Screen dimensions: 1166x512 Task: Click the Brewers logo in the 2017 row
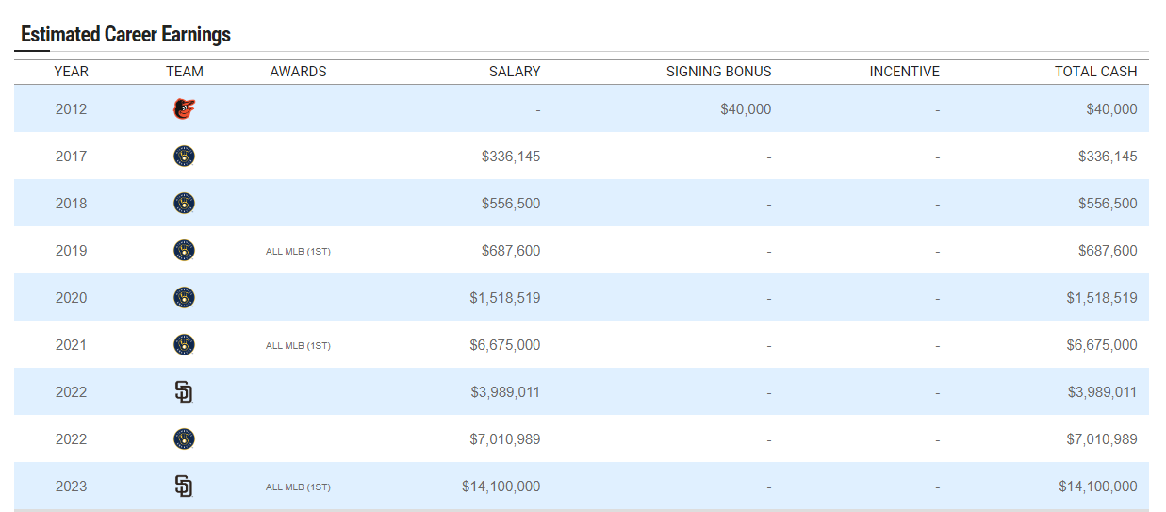click(x=184, y=157)
